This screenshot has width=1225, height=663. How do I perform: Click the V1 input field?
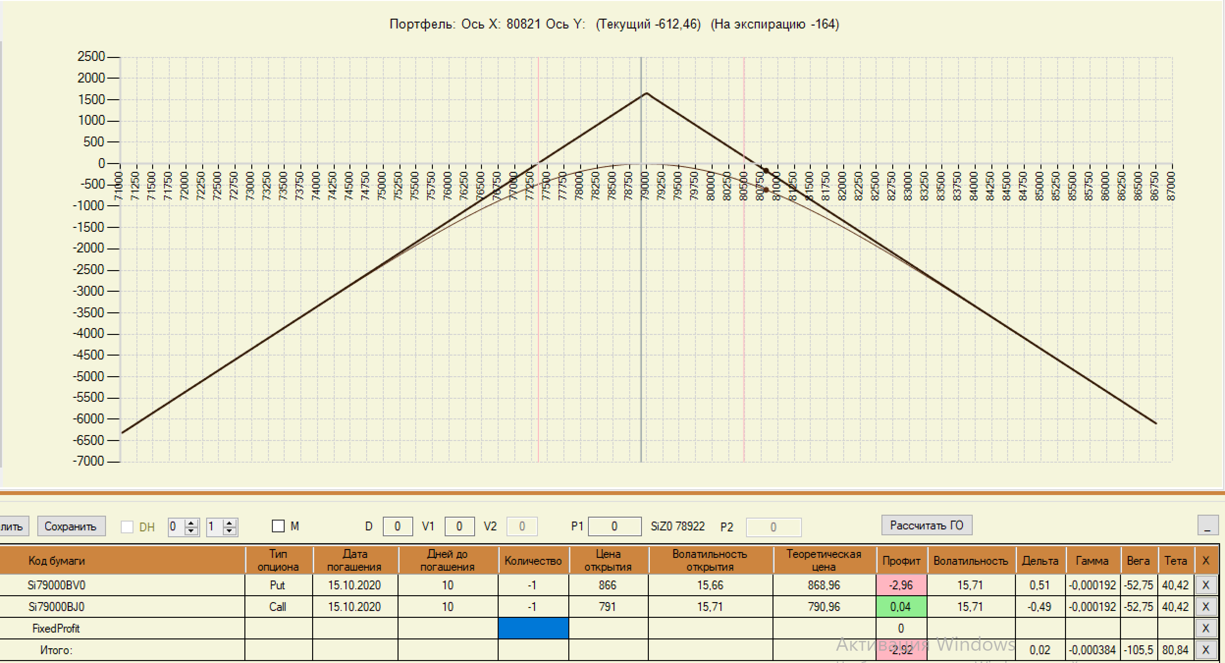tap(459, 526)
